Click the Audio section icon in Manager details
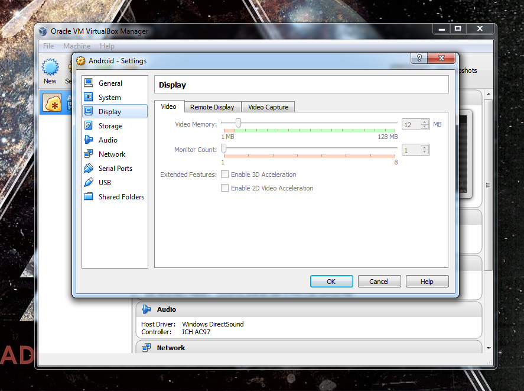This screenshot has height=391, width=524. coord(147,309)
